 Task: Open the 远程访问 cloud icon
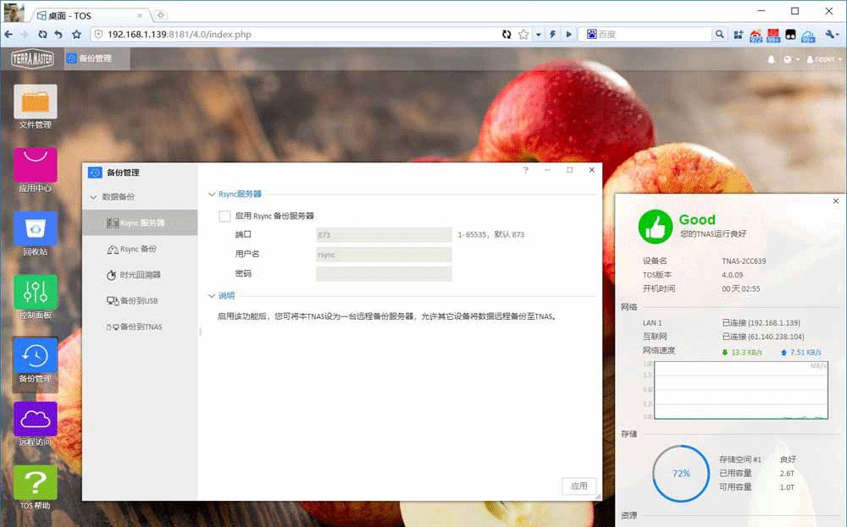tap(36, 420)
